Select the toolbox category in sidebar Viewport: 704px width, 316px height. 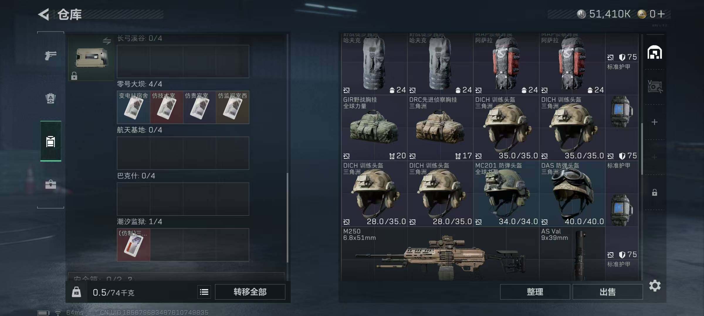click(50, 184)
